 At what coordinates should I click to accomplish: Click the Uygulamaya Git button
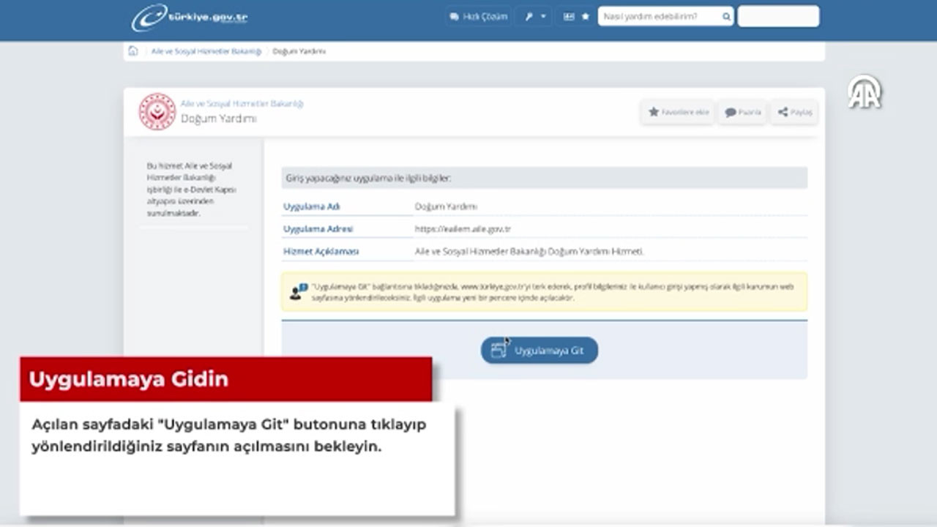coord(540,351)
